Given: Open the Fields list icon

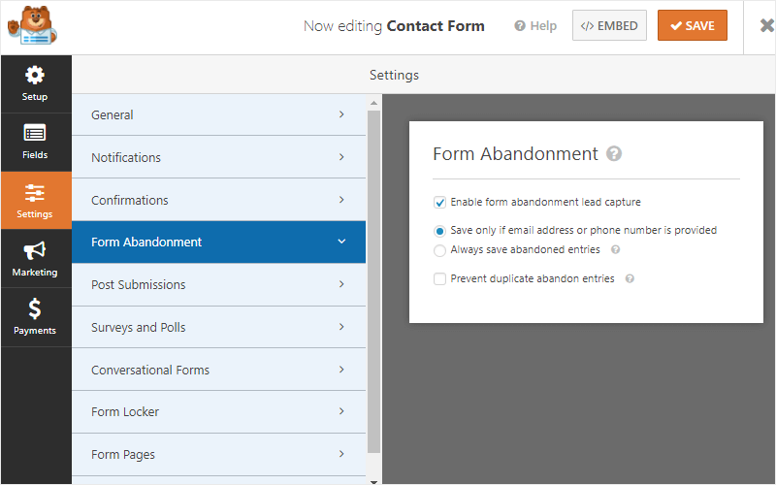Looking at the screenshot, I should click(35, 133).
